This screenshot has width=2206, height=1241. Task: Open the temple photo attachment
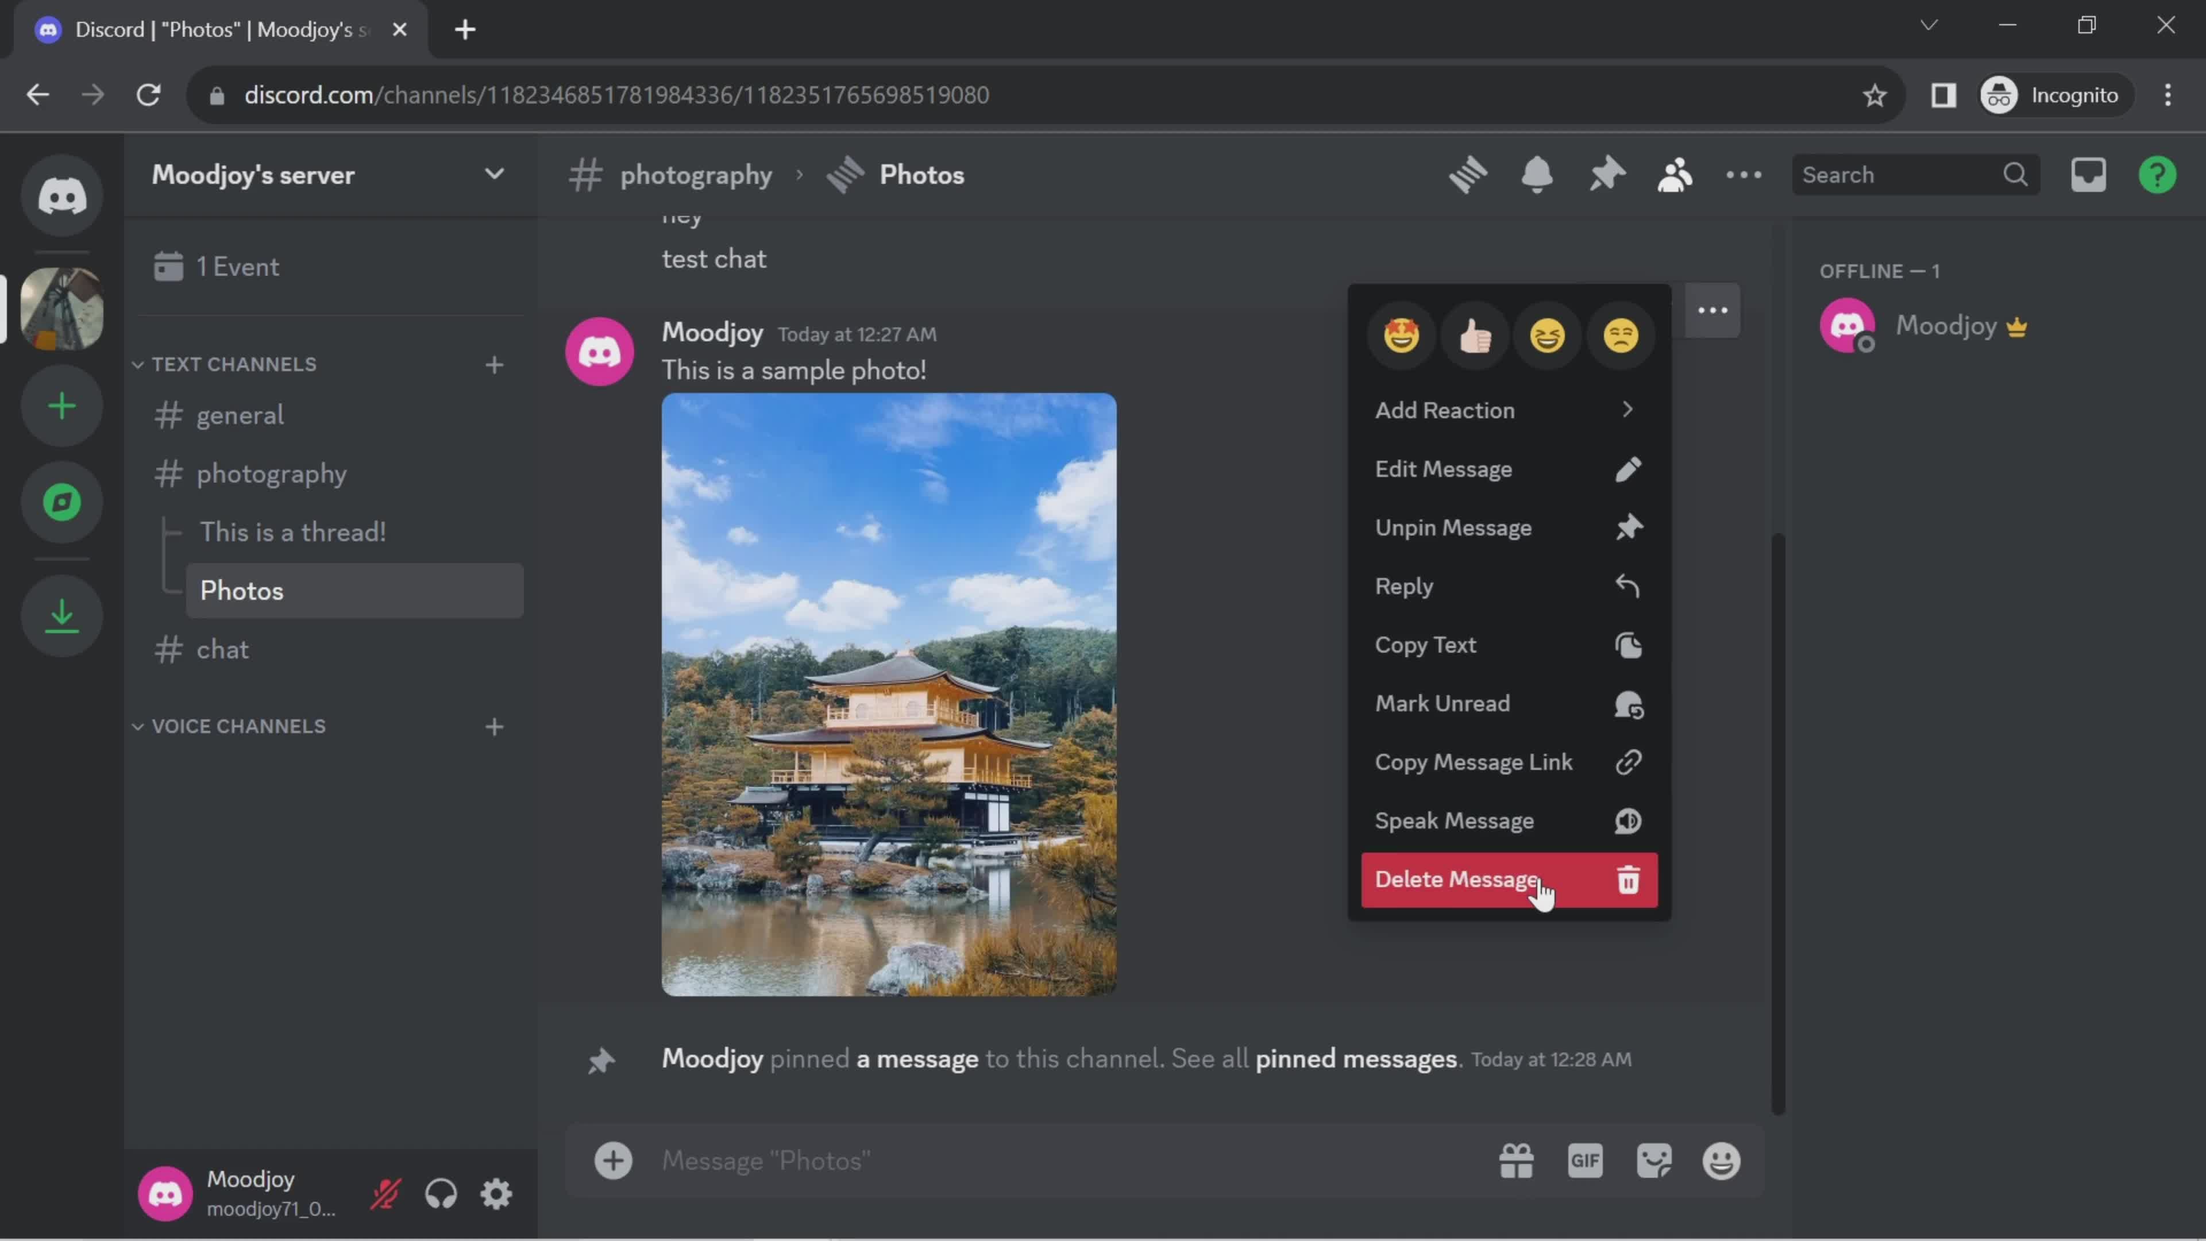[889, 695]
